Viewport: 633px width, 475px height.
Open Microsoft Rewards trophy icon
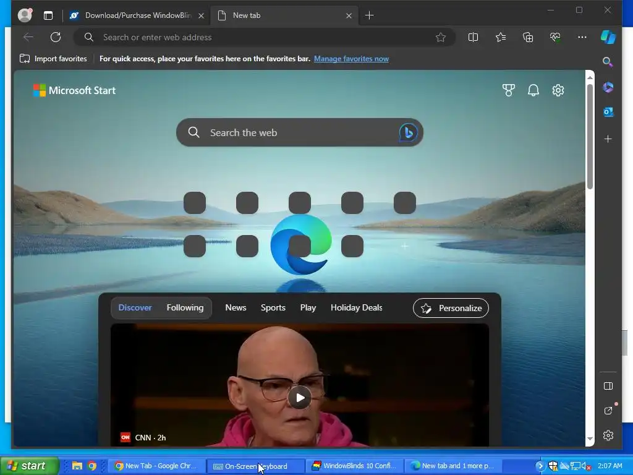click(x=509, y=90)
